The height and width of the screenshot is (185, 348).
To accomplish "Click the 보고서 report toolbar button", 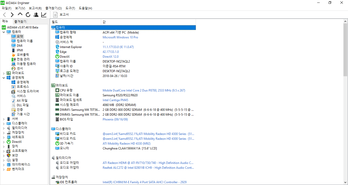I will click(x=61, y=14).
